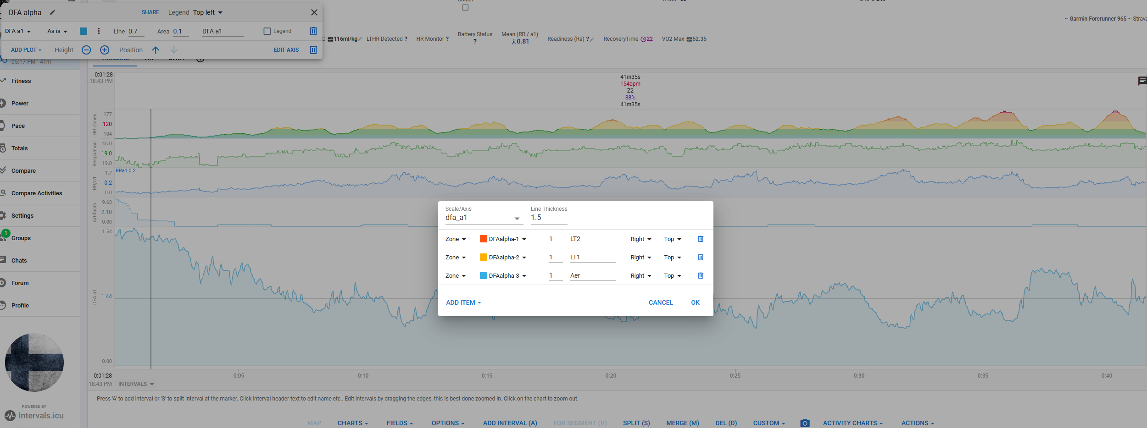Open the CHARTS menu
The width and height of the screenshot is (1147, 428).
353,423
